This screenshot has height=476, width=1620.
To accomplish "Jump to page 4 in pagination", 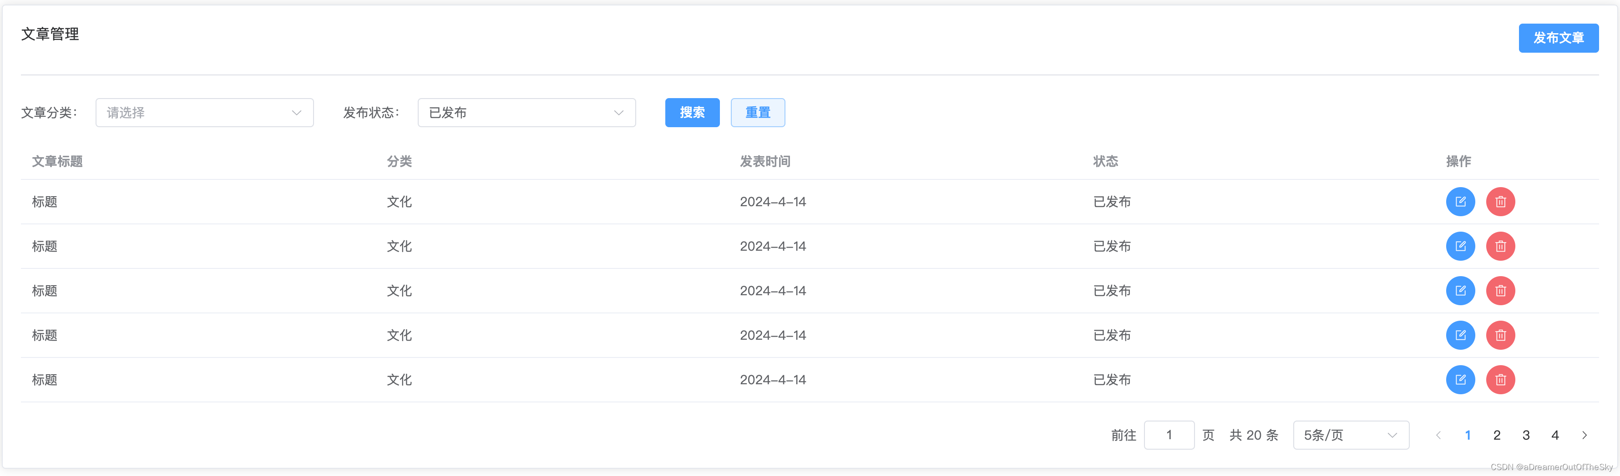I will click(x=1554, y=435).
